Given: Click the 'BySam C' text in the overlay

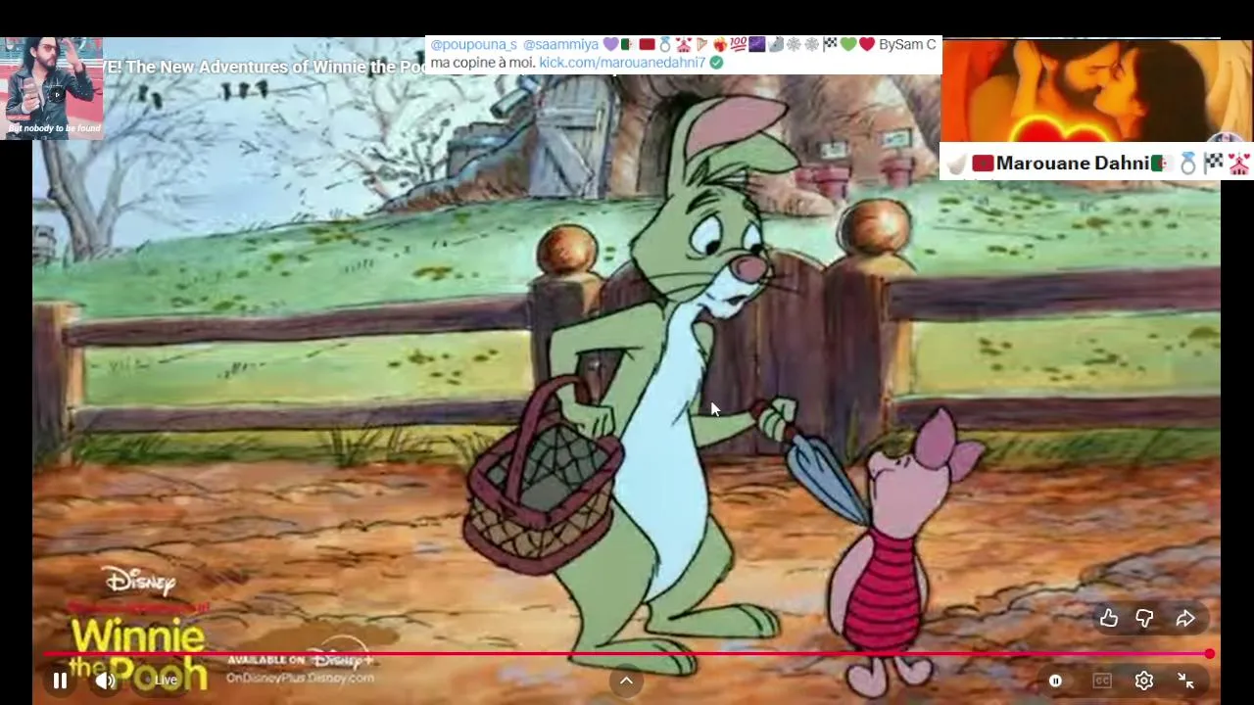Looking at the screenshot, I should 907,44.
